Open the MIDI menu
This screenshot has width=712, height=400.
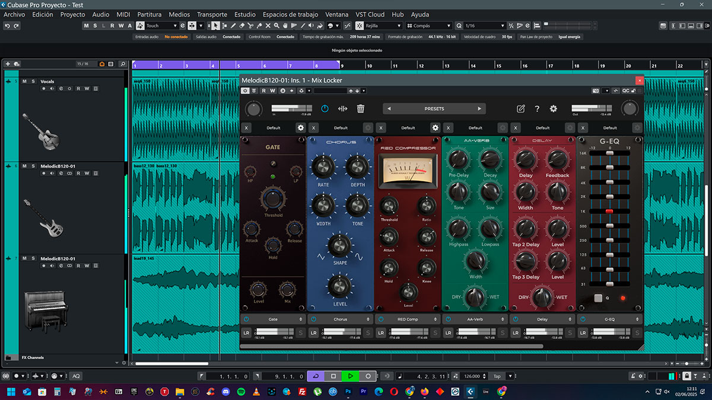123,14
